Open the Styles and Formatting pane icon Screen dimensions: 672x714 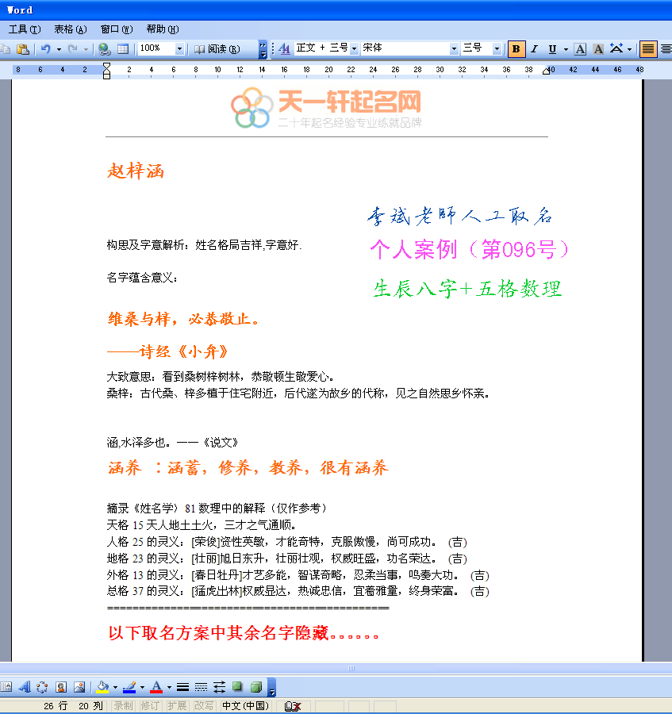284,48
